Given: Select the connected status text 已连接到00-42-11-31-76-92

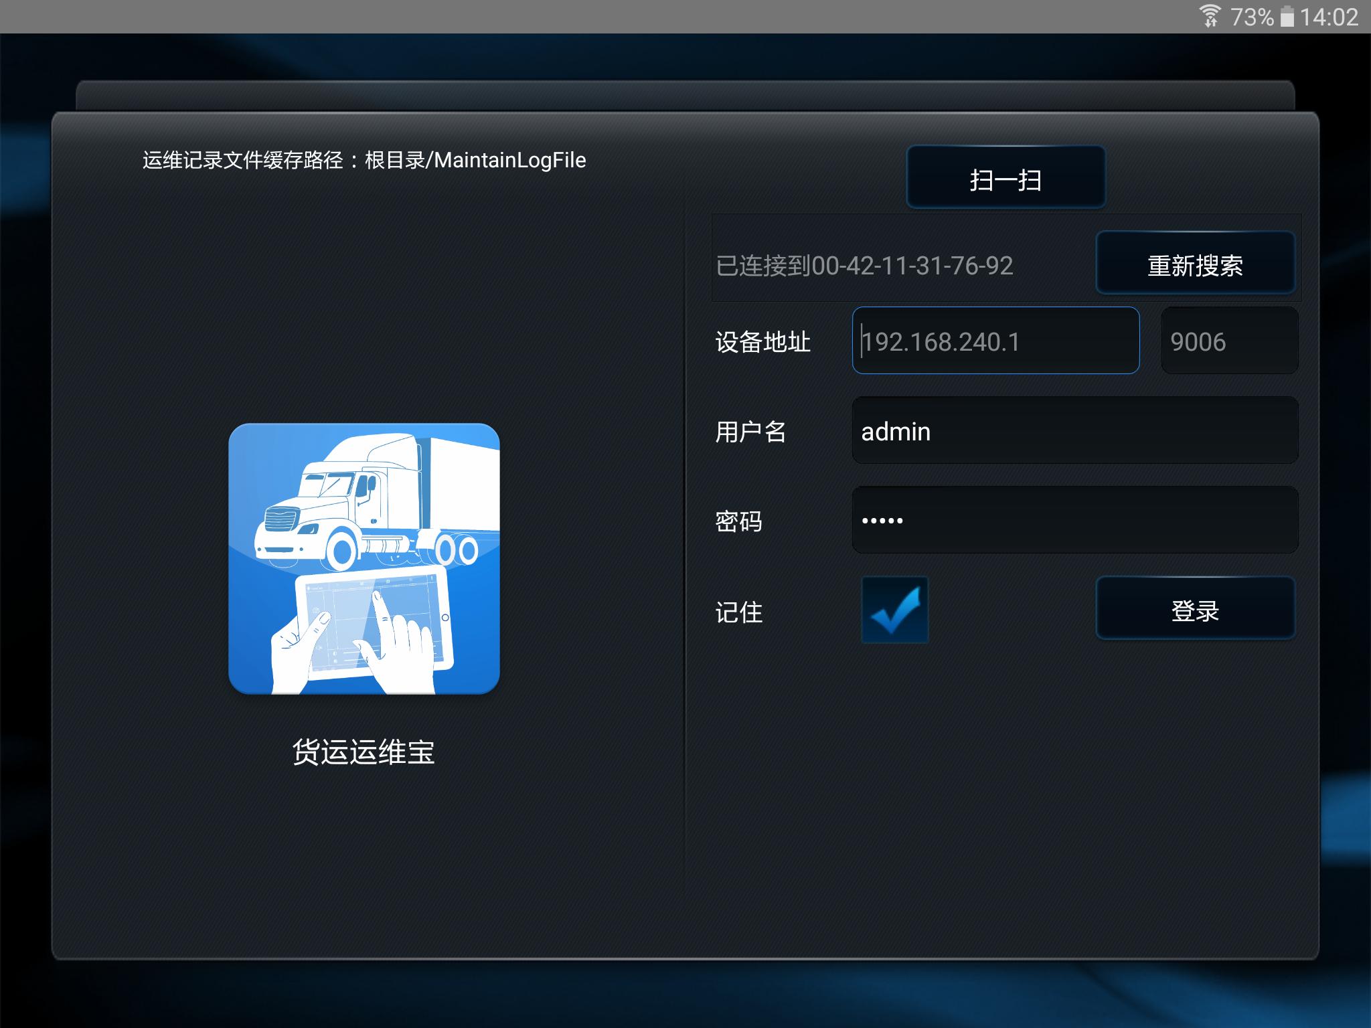Looking at the screenshot, I should click(864, 266).
